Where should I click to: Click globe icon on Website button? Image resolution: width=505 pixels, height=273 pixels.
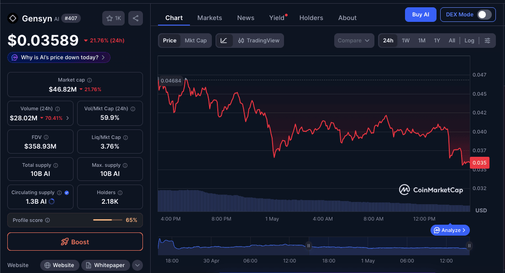(x=47, y=265)
